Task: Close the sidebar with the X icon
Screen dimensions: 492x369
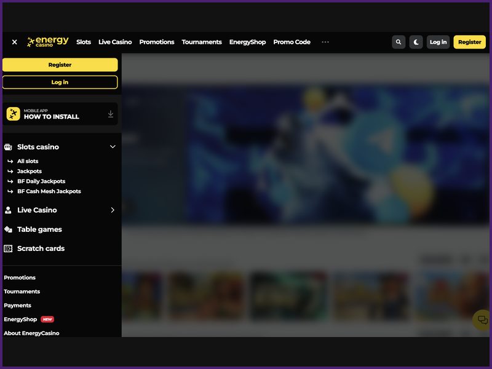Action: coord(14,42)
